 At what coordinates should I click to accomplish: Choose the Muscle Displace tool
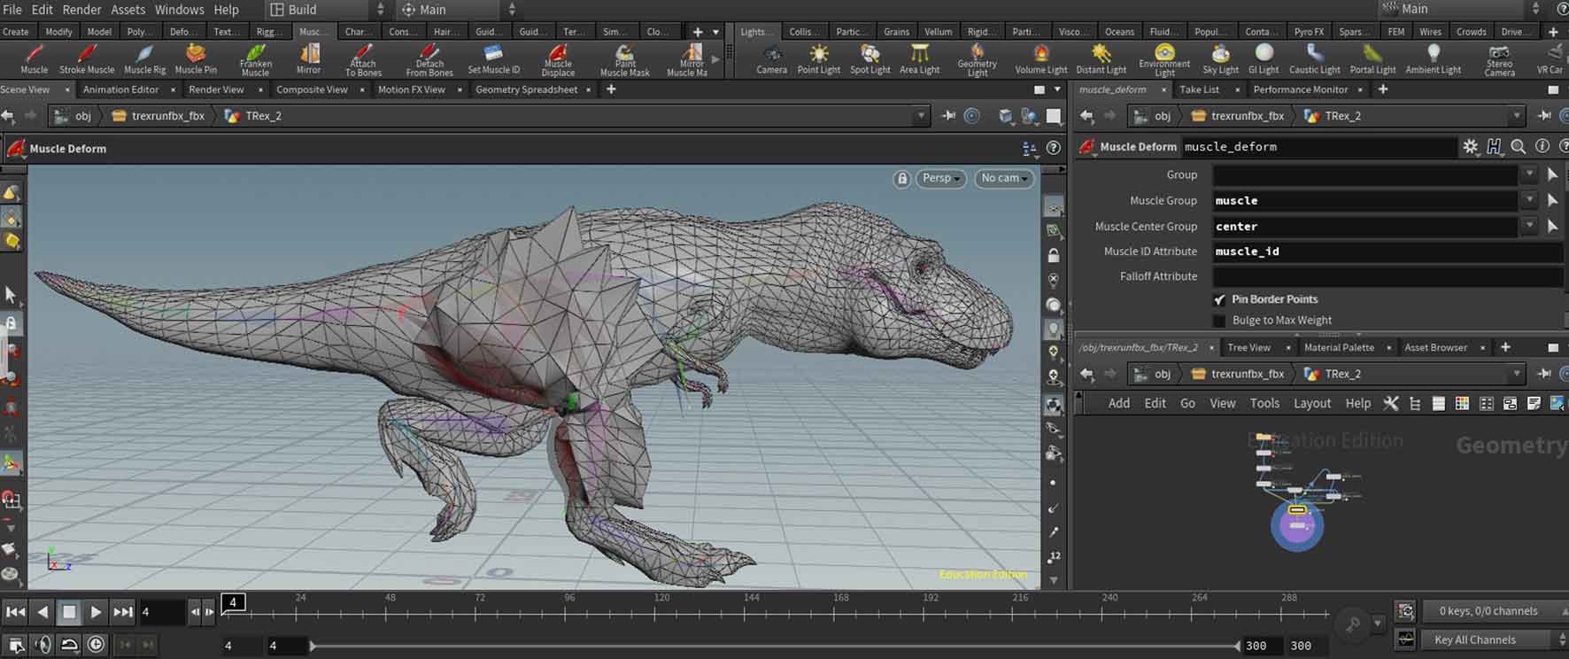558,59
